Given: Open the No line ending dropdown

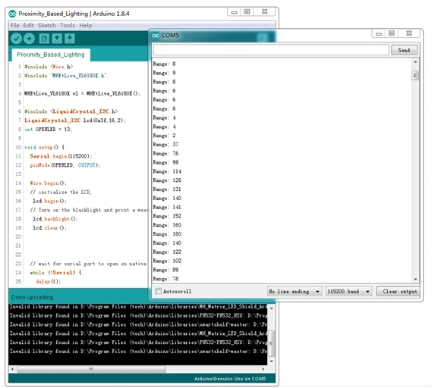Looking at the screenshot, I should [x=295, y=291].
